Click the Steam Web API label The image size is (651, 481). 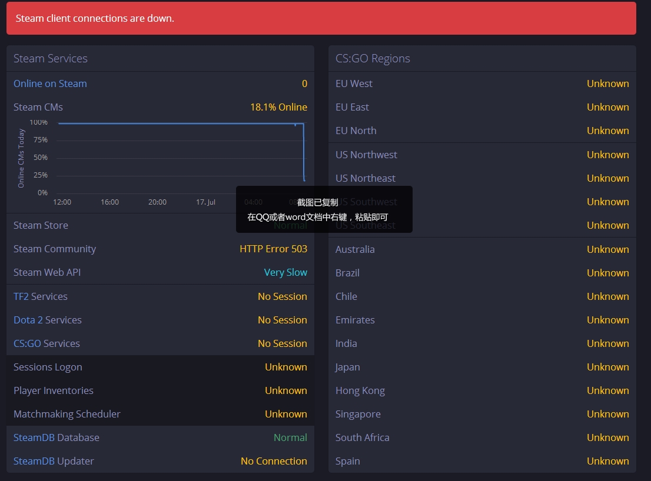47,272
